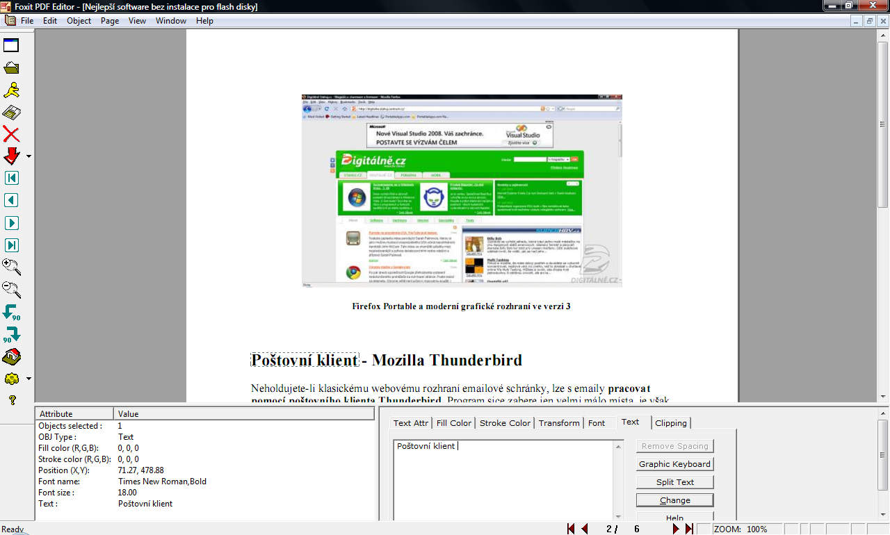Viewport: 890px width, 535px height.
Task: Select the selected Poštovní klient heading text in document
Action: 305,361
